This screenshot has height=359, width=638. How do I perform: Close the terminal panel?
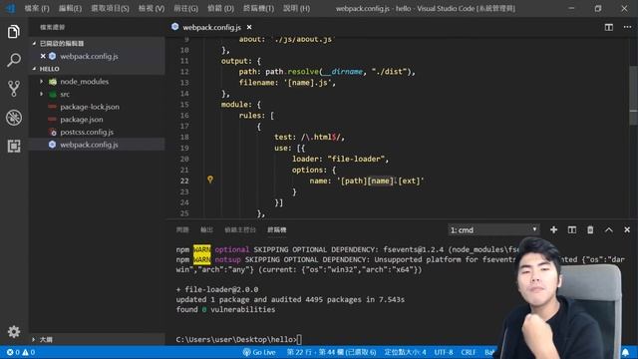coord(627,230)
